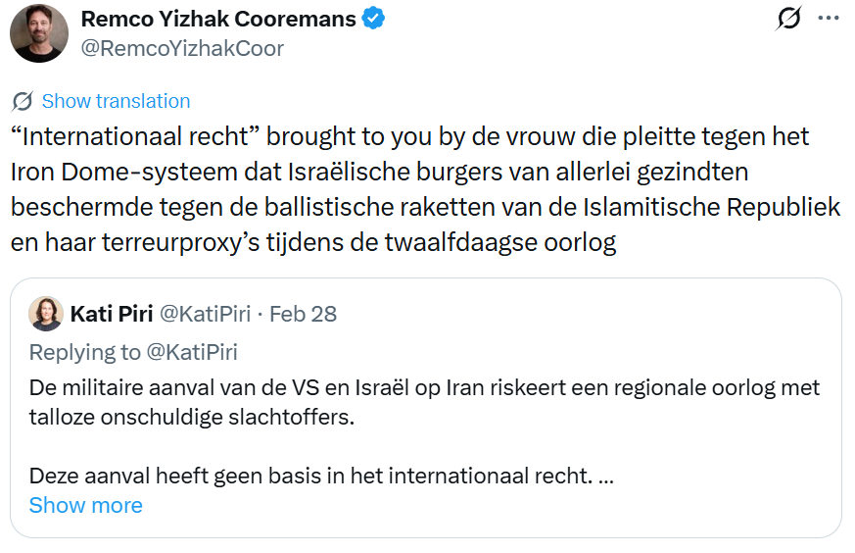
Task: Open Remco Yizhak Cooremans' profile picture
Action: coord(39,33)
